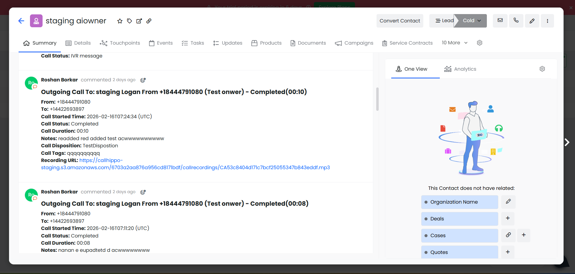Go back using the left arrow
The height and width of the screenshot is (274, 575).
click(x=21, y=21)
